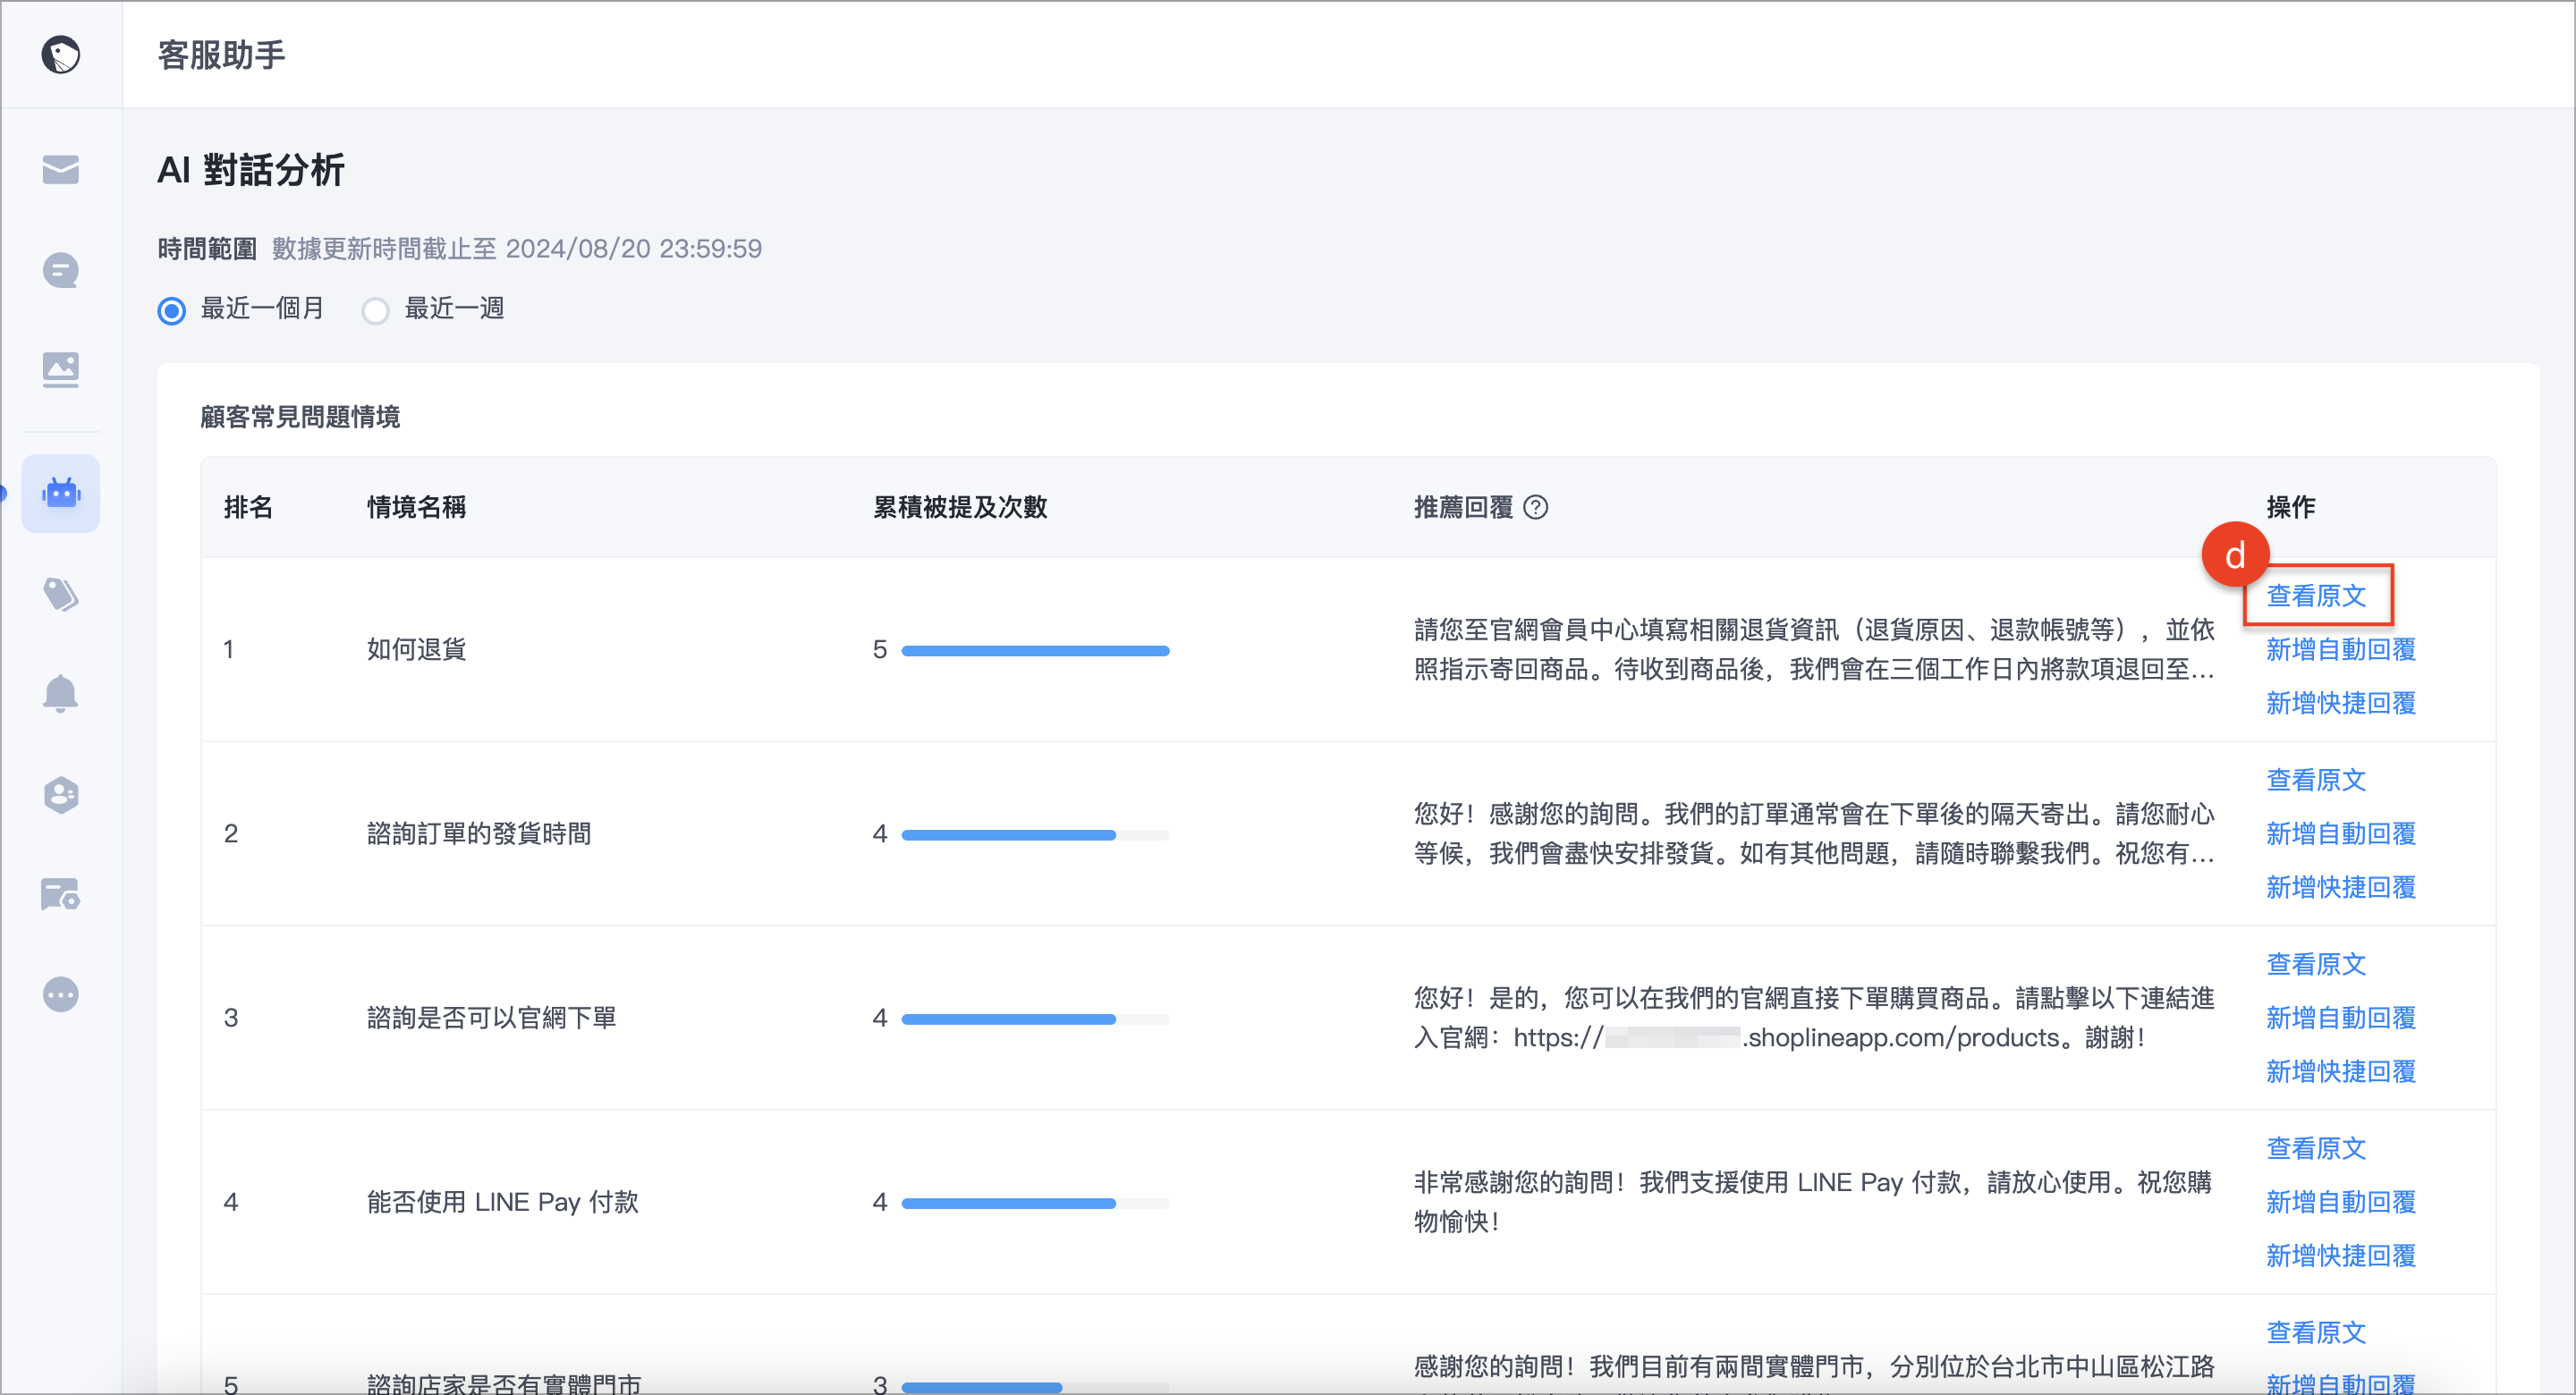This screenshot has width=2576, height=1395.
Task: Select the 最近一週 radio option
Action: 376,310
